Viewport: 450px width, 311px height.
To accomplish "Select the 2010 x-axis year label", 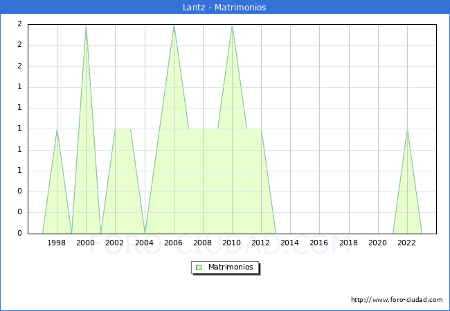I will click(232, 243).
